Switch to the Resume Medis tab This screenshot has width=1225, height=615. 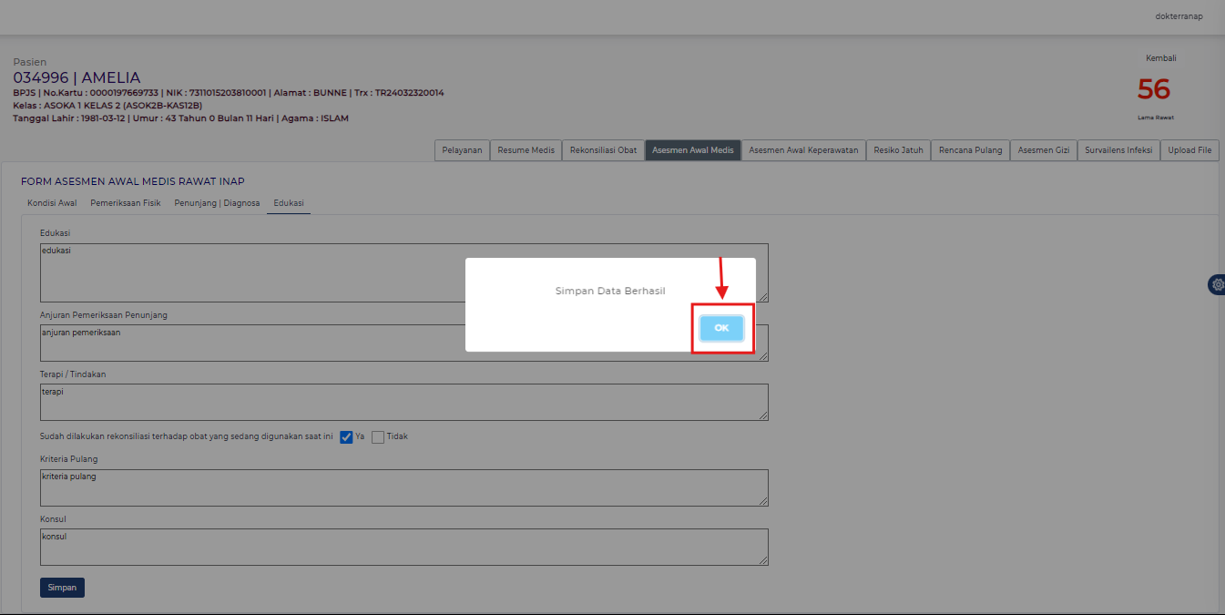[526, 150]
